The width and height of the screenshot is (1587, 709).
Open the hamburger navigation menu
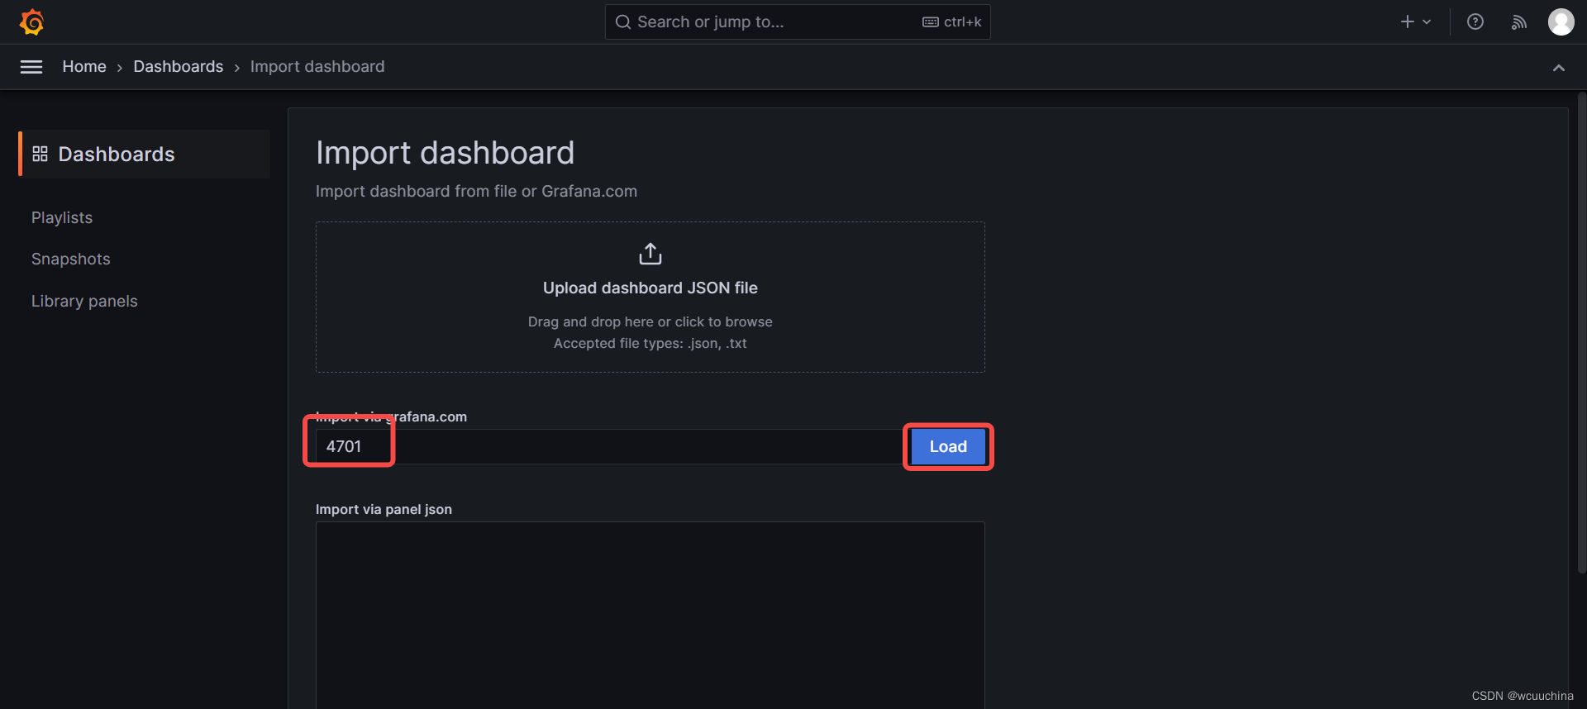(x=31, y=67)
